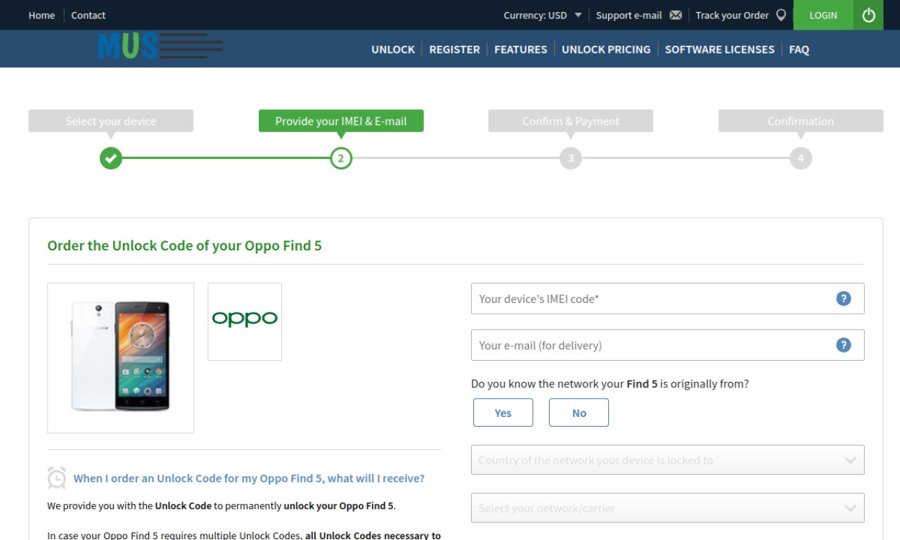The height and width of the screenshot is (540, 900).
Task: Click the help icon in e-mail field
Action: [x=844, y=345]
